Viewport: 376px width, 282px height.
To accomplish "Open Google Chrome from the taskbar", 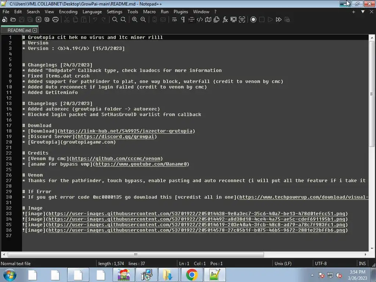I will pyautogui.click(x=192, y=275).
